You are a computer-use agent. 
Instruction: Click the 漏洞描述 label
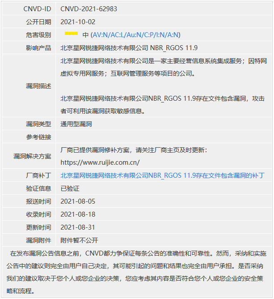point(38,86)
